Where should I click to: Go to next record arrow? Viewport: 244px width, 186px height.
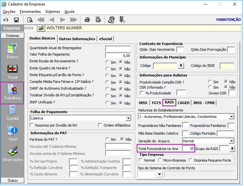click(63, 20)
